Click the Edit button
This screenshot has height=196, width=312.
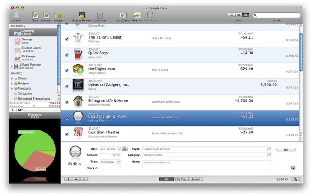click(286, 150)
